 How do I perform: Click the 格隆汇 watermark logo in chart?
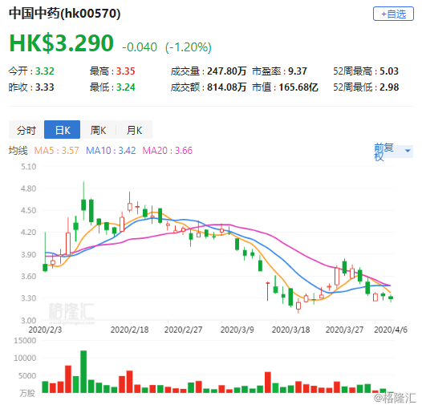pyautogui.click(x=71, y=313)
